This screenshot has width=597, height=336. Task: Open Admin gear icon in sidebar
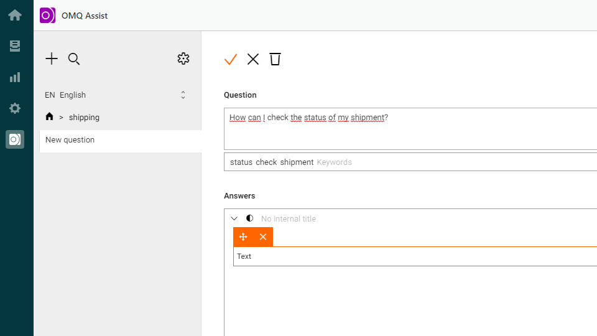coord(15,108)
